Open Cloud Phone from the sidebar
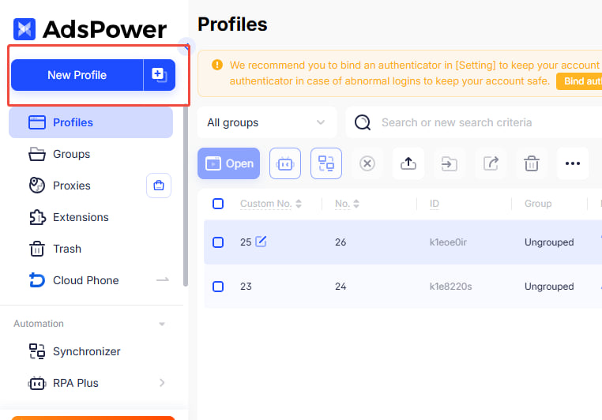This screenshot has width=602, height=420. pos(85,280)
